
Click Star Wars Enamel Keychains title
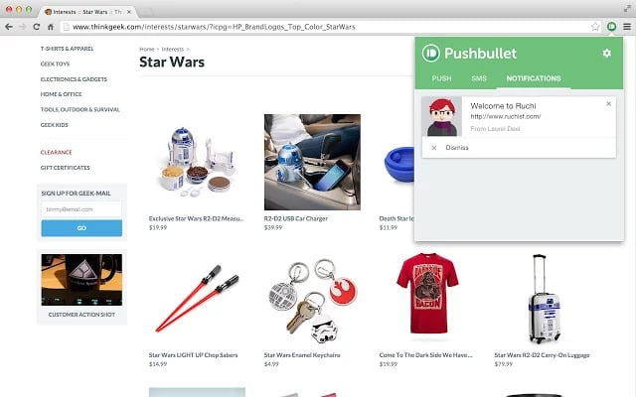pyautogui.click(x=302, y=355)
